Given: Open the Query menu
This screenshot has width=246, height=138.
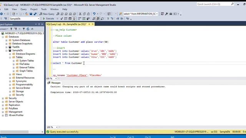Looking at the screenshot, I should [23, 9].
